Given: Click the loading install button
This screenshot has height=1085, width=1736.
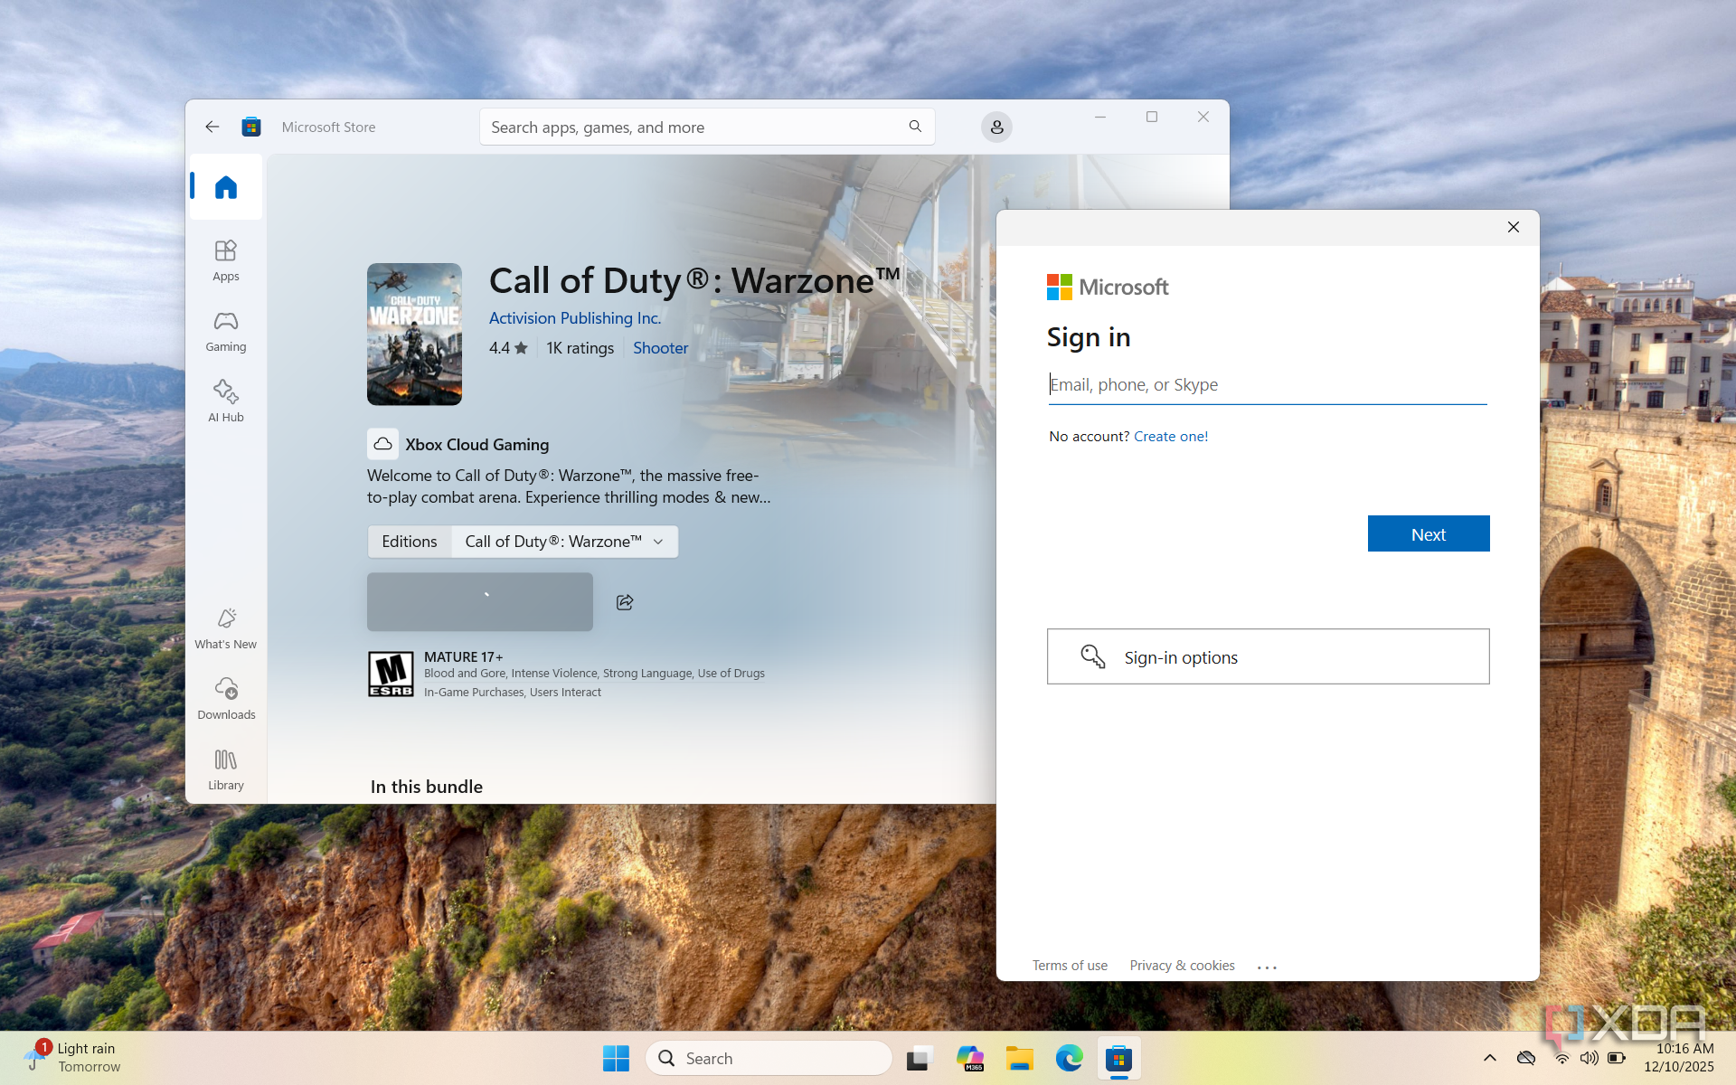Looking at the screenshot, I should click(480, 601).
